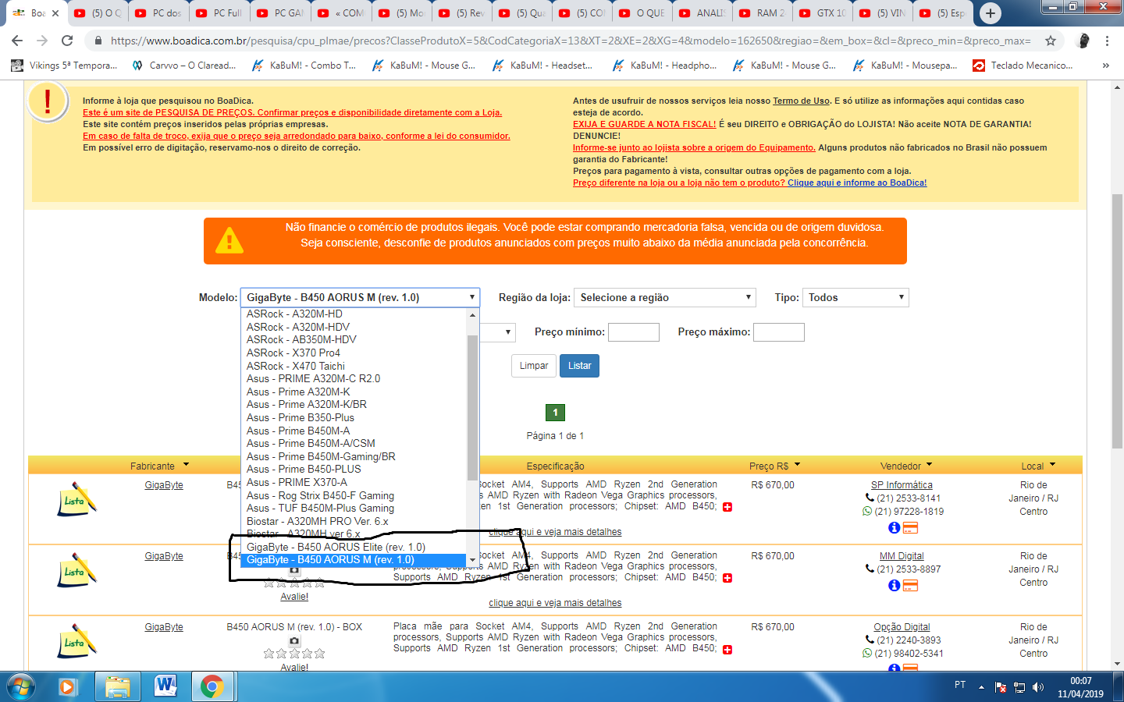Open the Tipo dropdown set to Todos
The width and height of the screenshot is (1124, 702).
(856, 298)
